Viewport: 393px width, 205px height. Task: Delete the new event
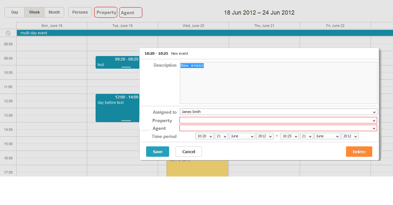pos(359,152)
